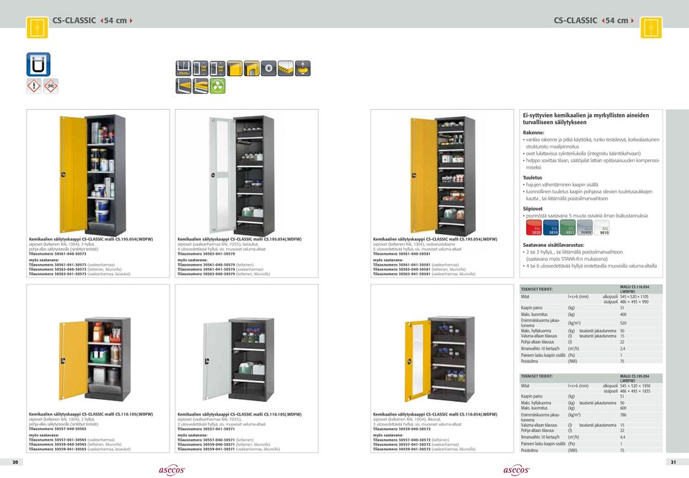Click the 'MALLI CS.195.054 (.WDFW)' table header
The image size is (689, 478).
coord(634,378)
